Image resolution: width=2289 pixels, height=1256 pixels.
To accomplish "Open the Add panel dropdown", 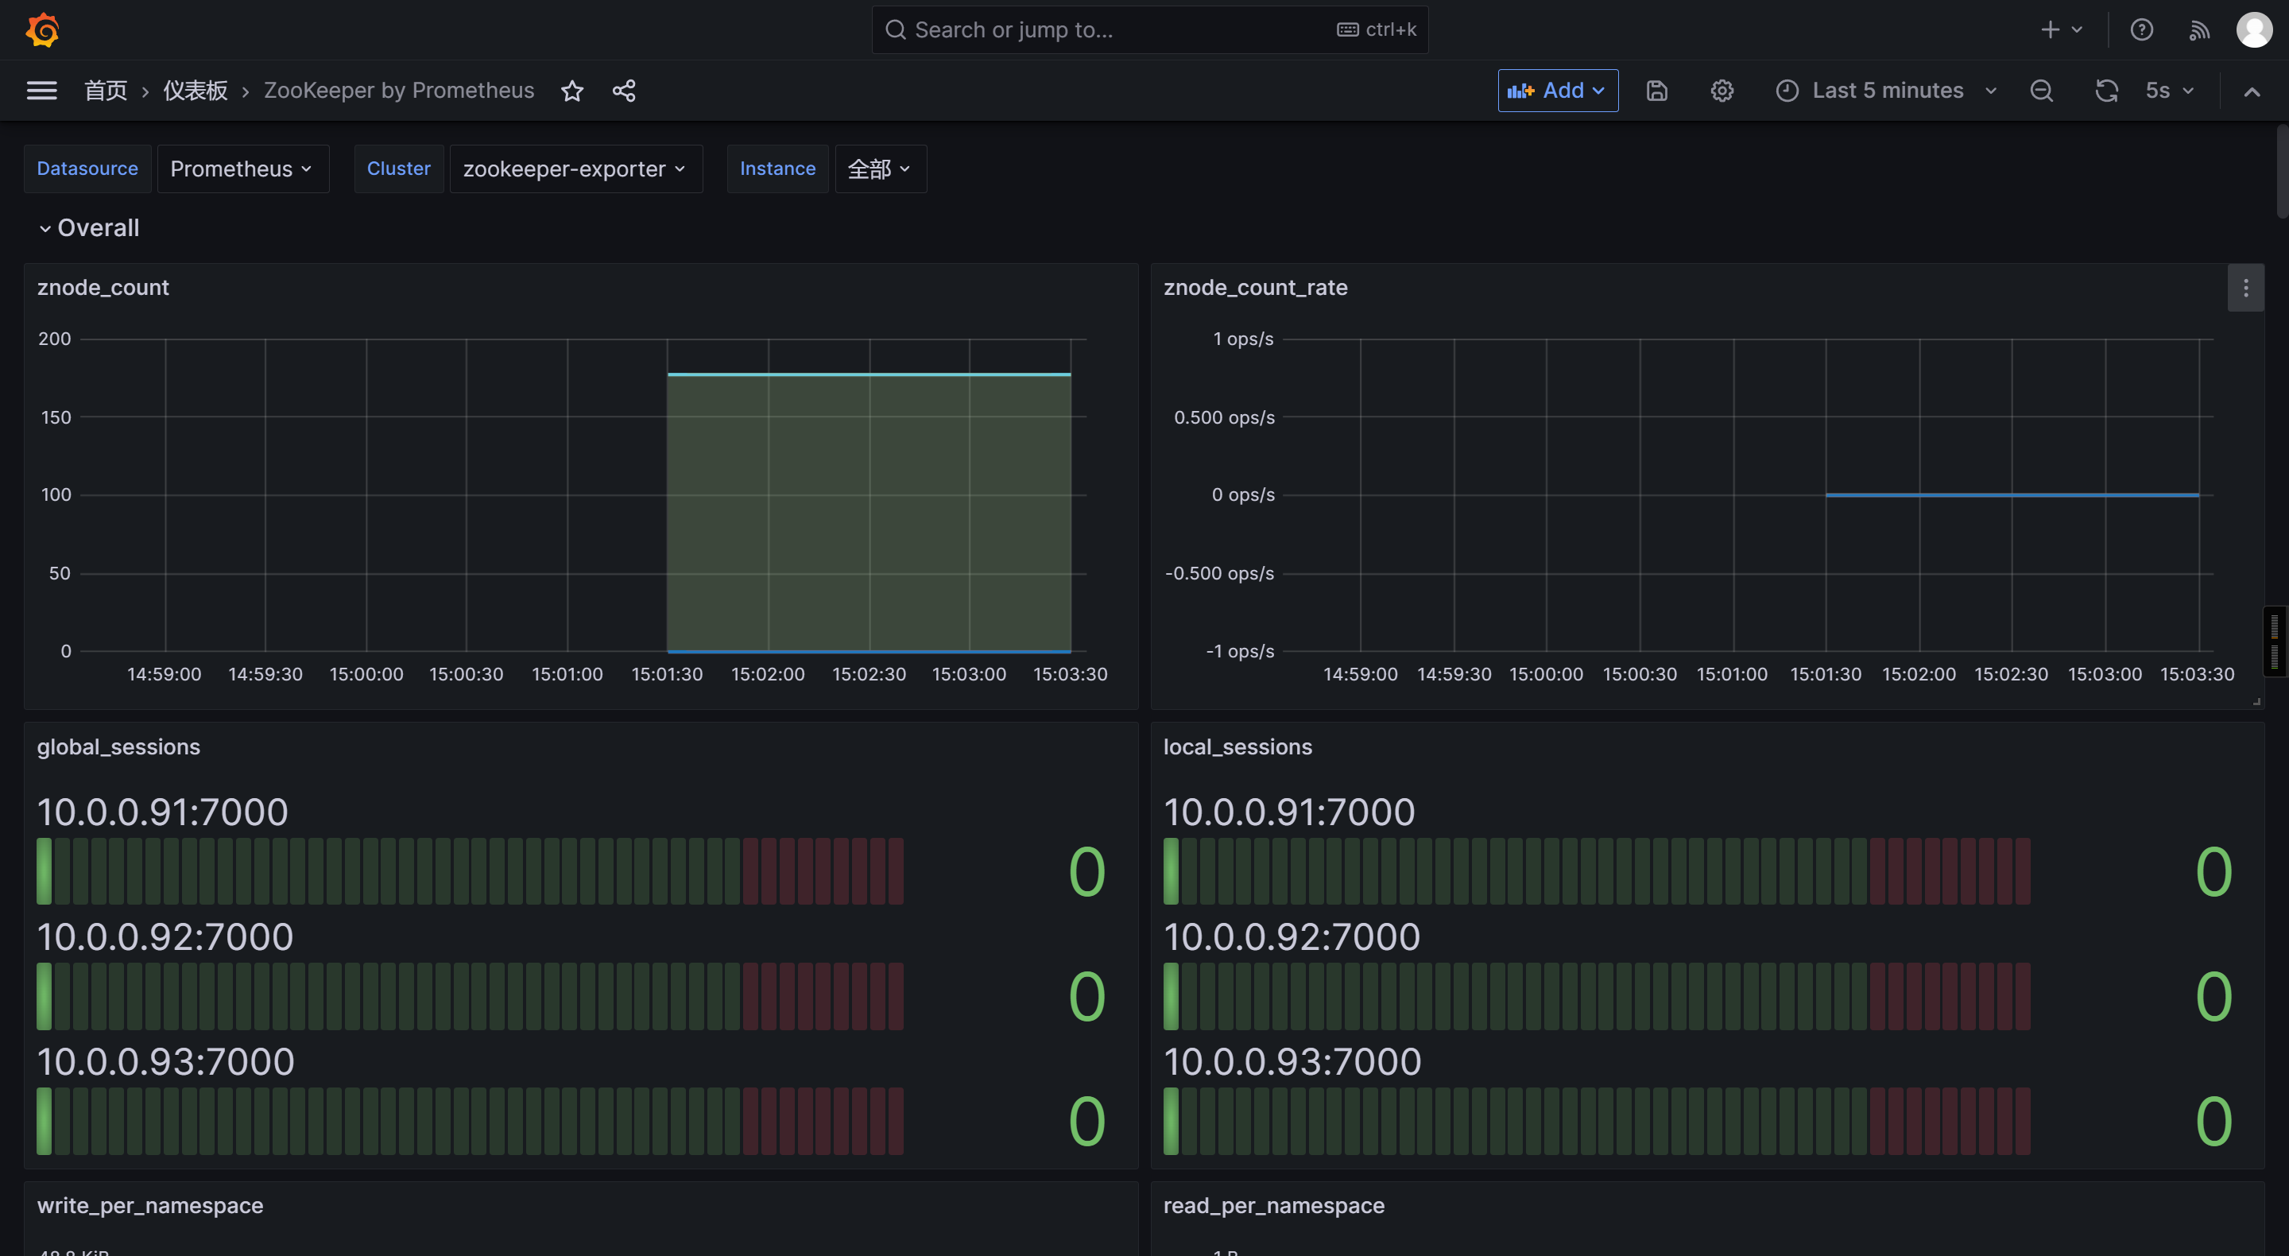I will point(1558,91).
